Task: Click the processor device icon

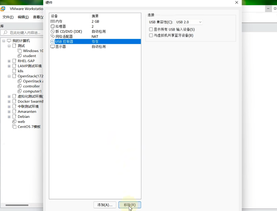Action: pyautogui.click(x=52, y=27)
